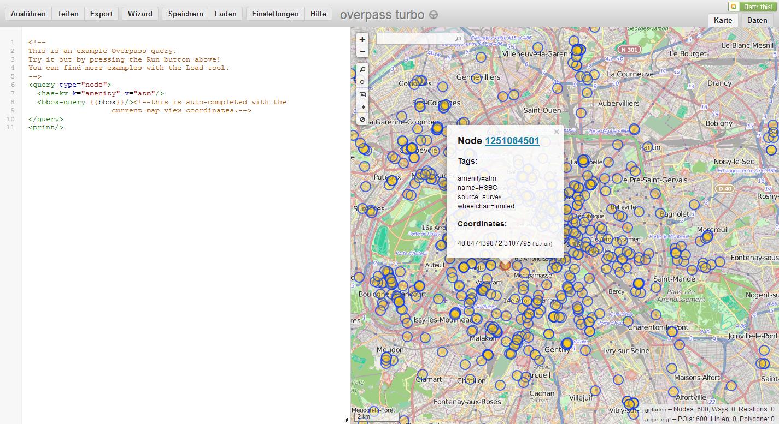Click the locate-me circle control
The height and width of the screenshot is (424, 779).
pos(362,82)
